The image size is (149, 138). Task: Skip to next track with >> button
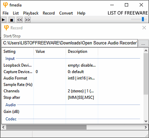pyautogui.click(x=27, y=20)
